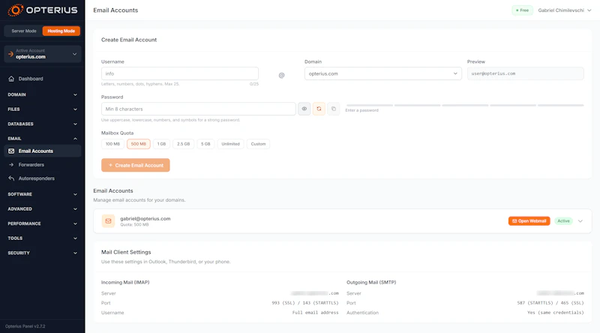Expand the Domain sidebar section

coord(43,94)
